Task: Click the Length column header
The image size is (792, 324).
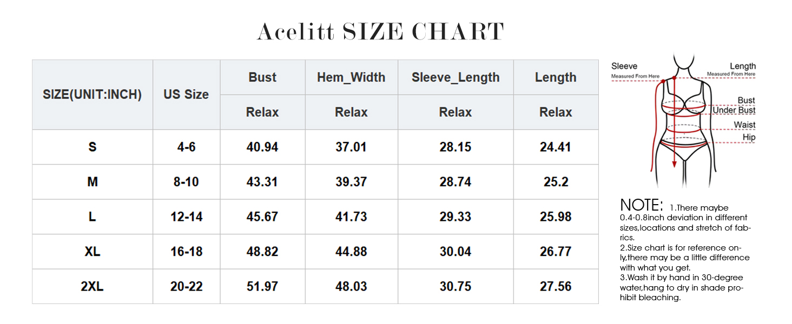Action: tap(556, 77)
